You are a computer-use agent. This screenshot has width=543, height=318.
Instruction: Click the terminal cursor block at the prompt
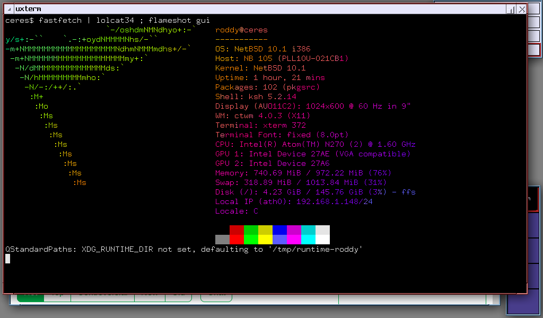point(7,259)
